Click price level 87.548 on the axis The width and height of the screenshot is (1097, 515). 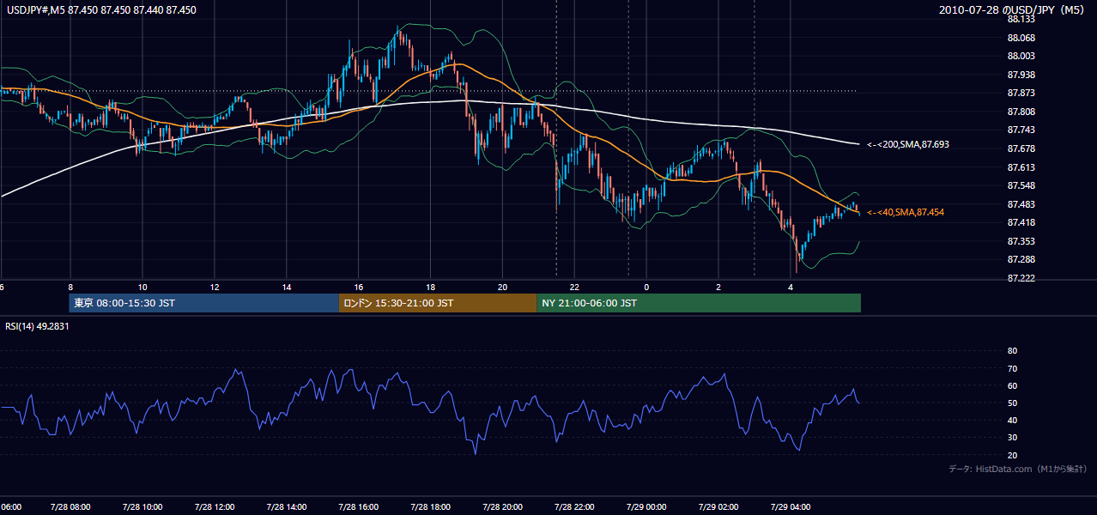[x=1021, y=185]
